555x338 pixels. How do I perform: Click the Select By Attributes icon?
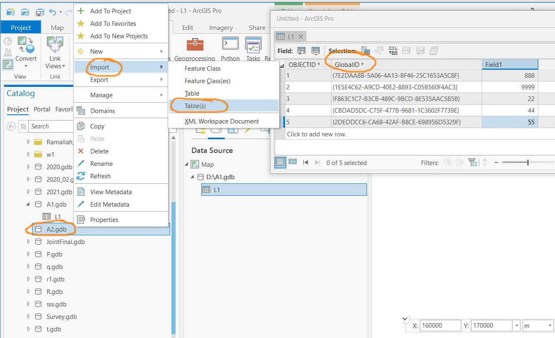pos(366,51)
